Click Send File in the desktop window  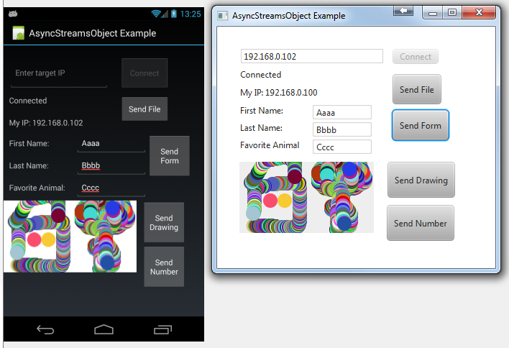click(x=417, y=89)
